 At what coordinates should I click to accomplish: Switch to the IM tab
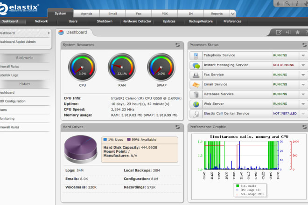tap(191, 14)
